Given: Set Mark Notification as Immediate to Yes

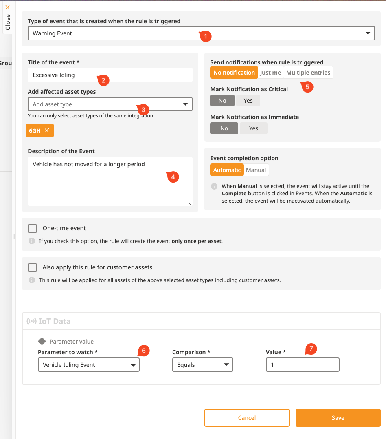Looking at the screenshot, I should [253, 128].
